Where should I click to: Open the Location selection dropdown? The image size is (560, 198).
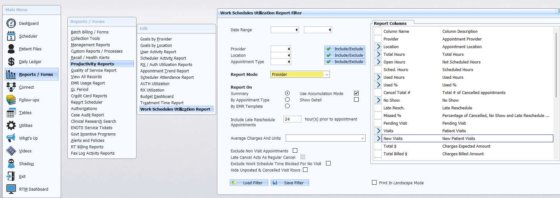[x=289, y=55]
